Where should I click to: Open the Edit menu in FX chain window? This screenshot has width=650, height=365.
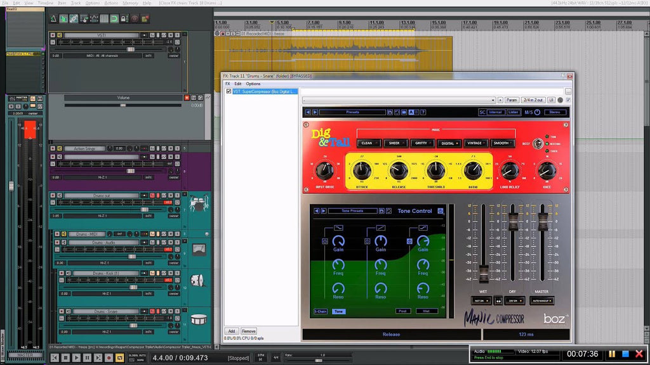coord(238,84)
